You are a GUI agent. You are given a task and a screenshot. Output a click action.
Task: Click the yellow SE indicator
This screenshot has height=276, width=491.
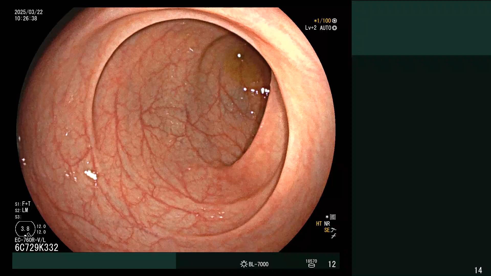[x=327, y=230]
